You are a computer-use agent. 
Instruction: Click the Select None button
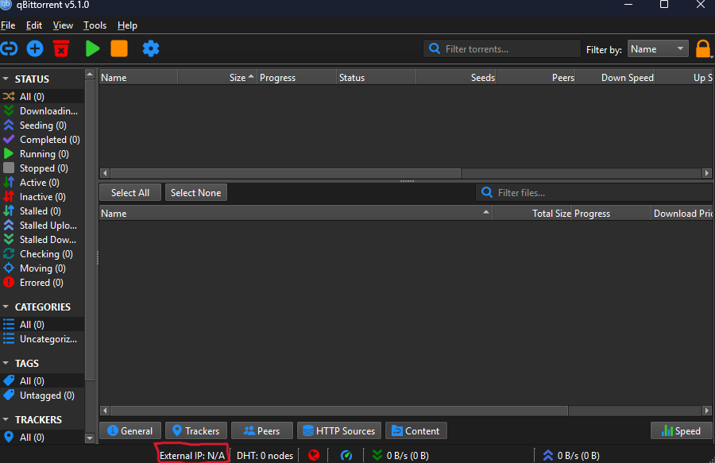(x=195, y=192)
